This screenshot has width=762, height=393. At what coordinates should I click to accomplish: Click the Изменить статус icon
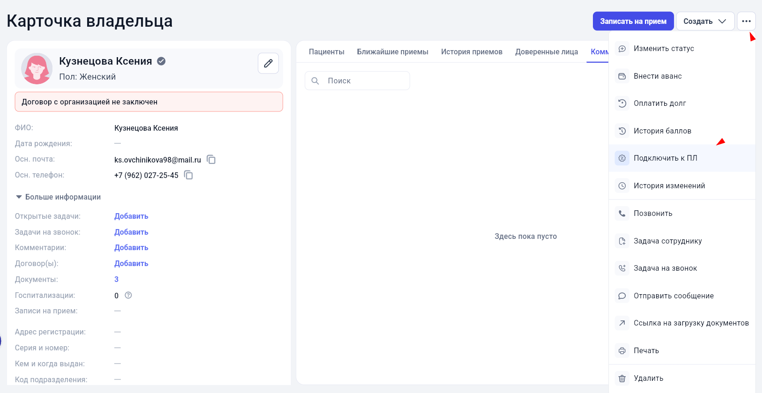pos(622,49)
